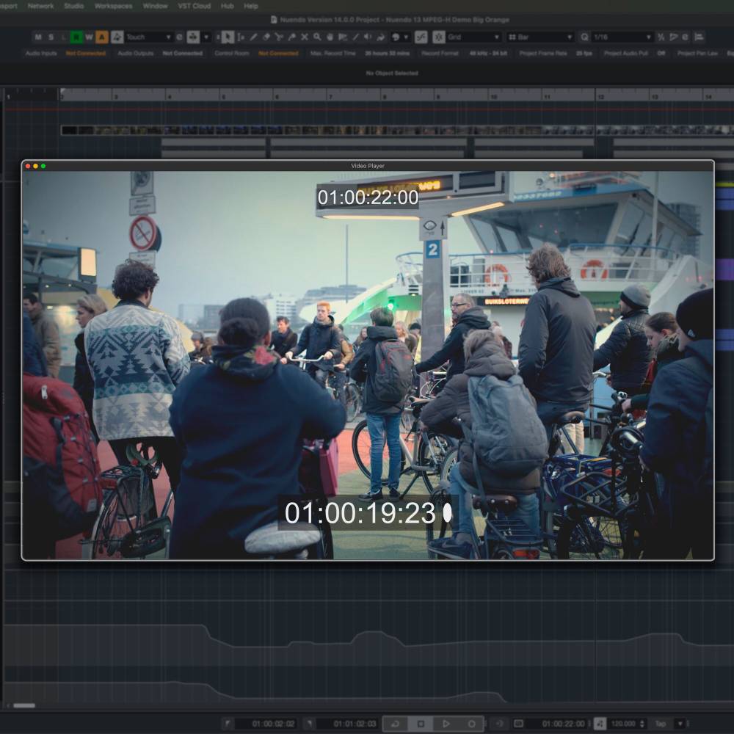Select the Split scissors tool
734x734 pixels.
pos(279,37)
